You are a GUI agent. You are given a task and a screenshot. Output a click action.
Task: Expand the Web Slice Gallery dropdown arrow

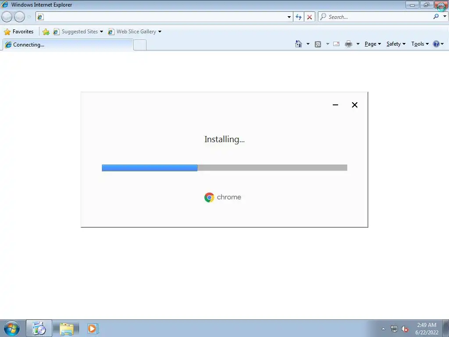tap(160, 32)
